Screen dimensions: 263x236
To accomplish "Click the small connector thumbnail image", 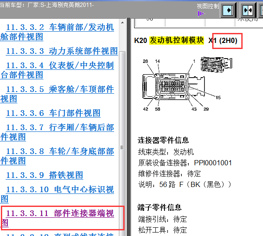I will (x=217, y=64).
